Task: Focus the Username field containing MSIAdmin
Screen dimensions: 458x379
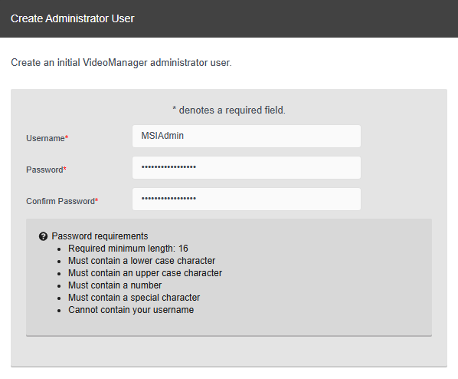Action: coord(247,136)
